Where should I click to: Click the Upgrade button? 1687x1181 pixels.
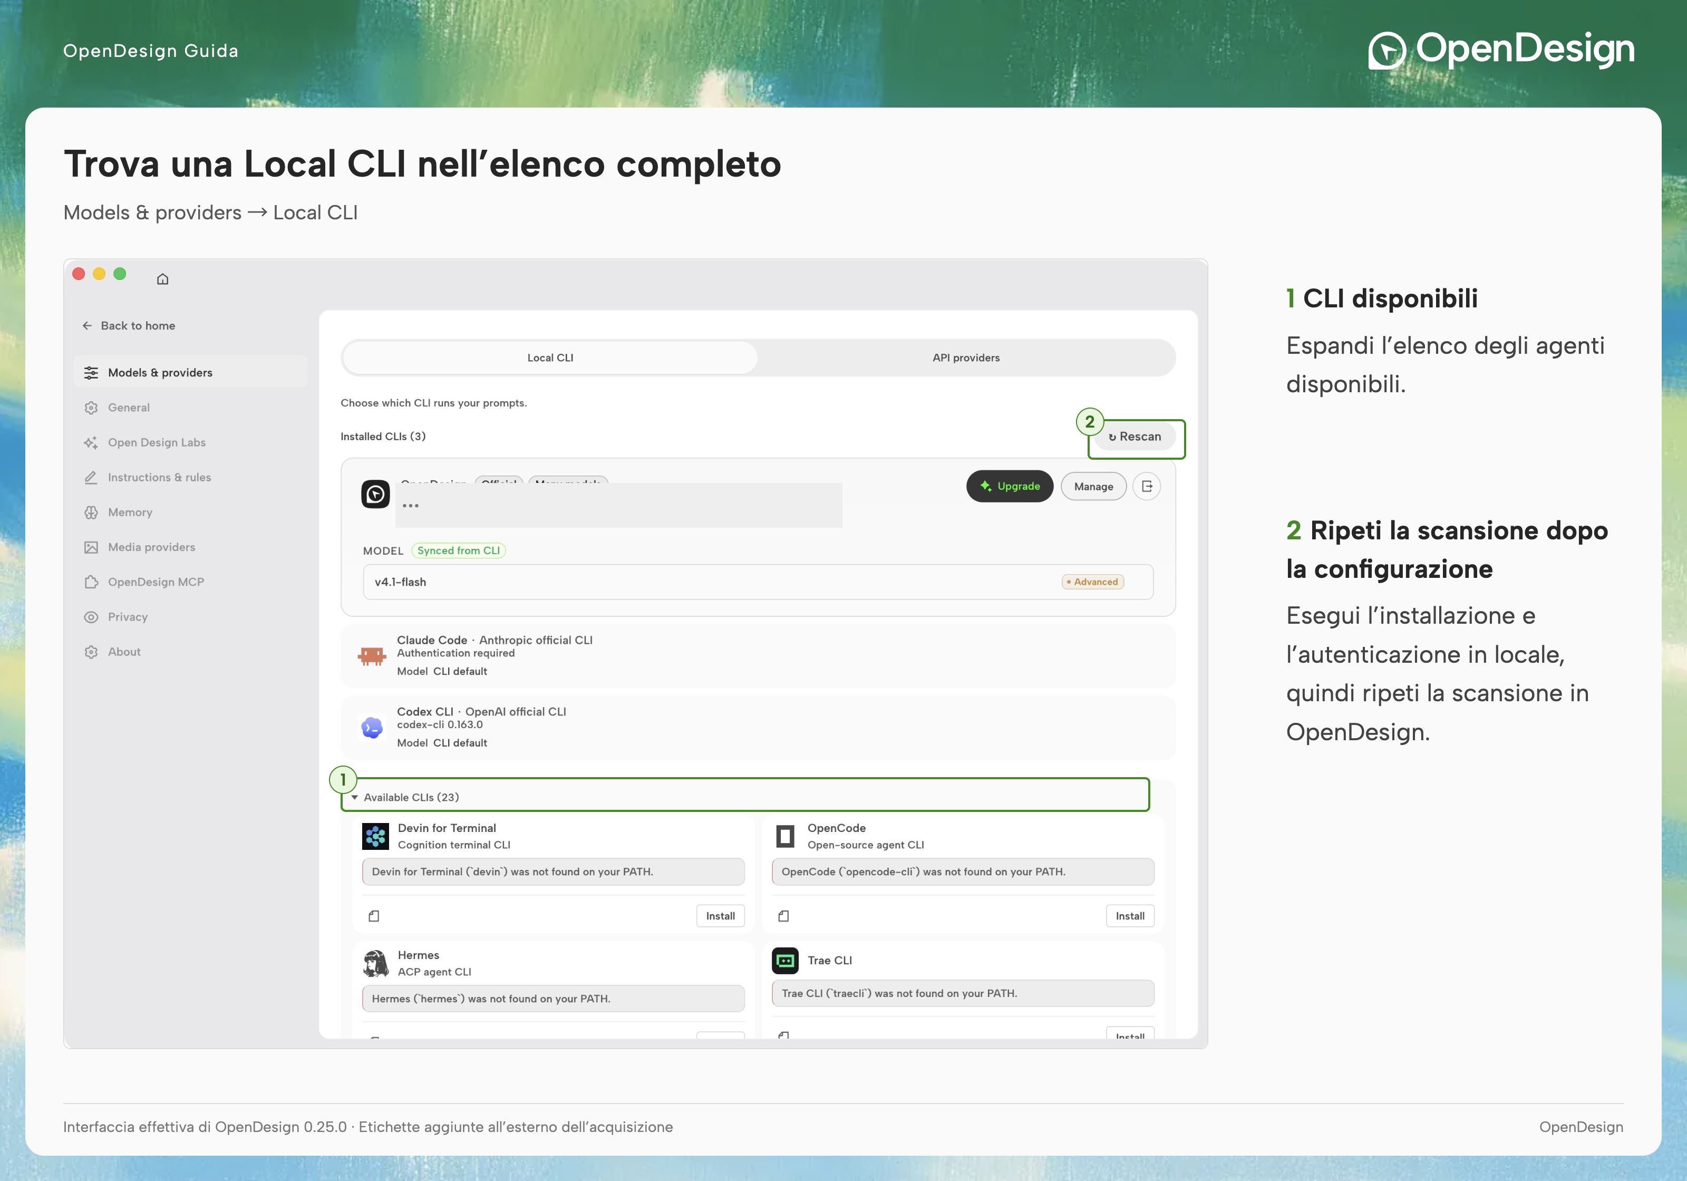point(1009,487)
